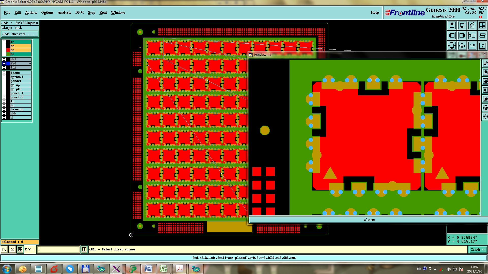Click the 1:2 scale icon
The height and width of the screenshot is (274, 488).
click(x=472, y=46)
